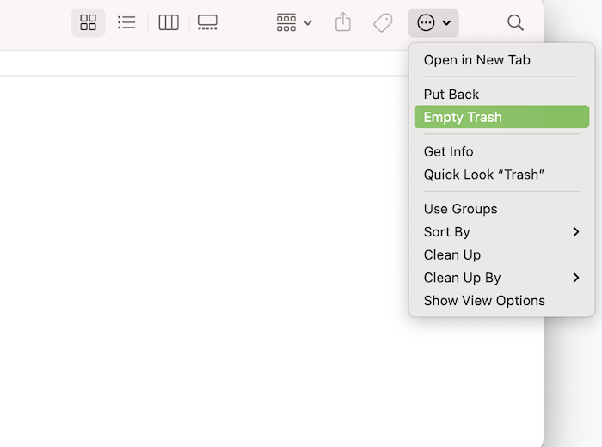Select Get Info menu entry
Screen dimensions: 602x447
point(501,151)
